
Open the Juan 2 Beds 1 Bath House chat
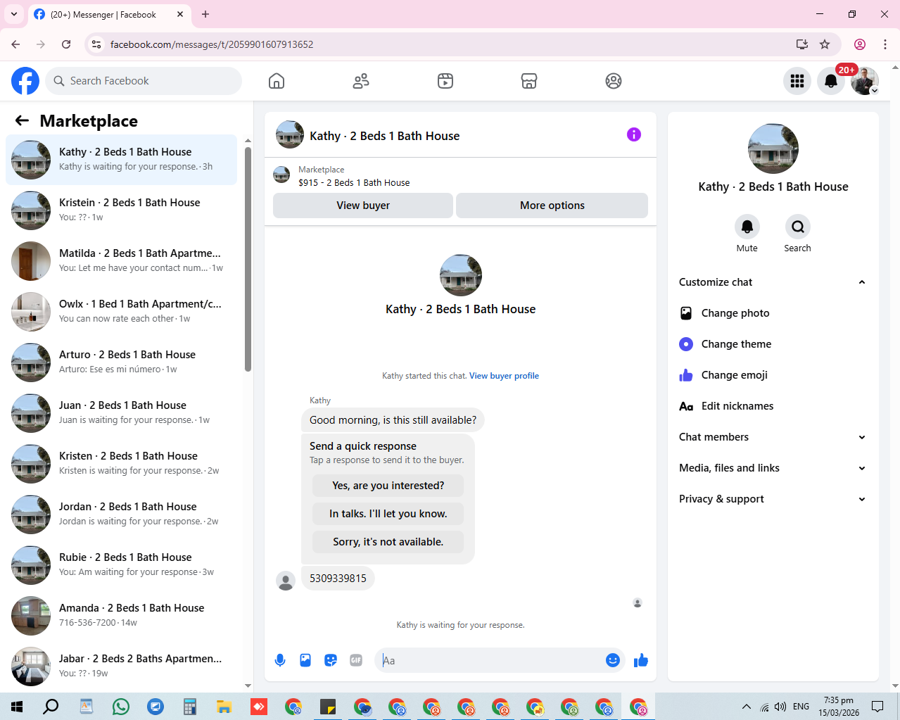122,413
